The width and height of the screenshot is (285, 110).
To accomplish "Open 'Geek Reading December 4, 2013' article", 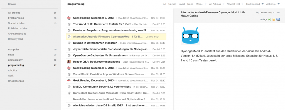I will click(x=93, y=80).
